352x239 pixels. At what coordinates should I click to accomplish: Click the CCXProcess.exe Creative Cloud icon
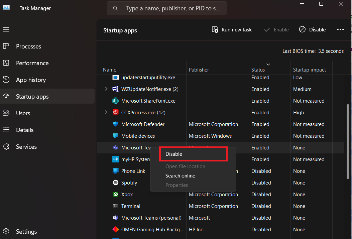click(115, 112)
